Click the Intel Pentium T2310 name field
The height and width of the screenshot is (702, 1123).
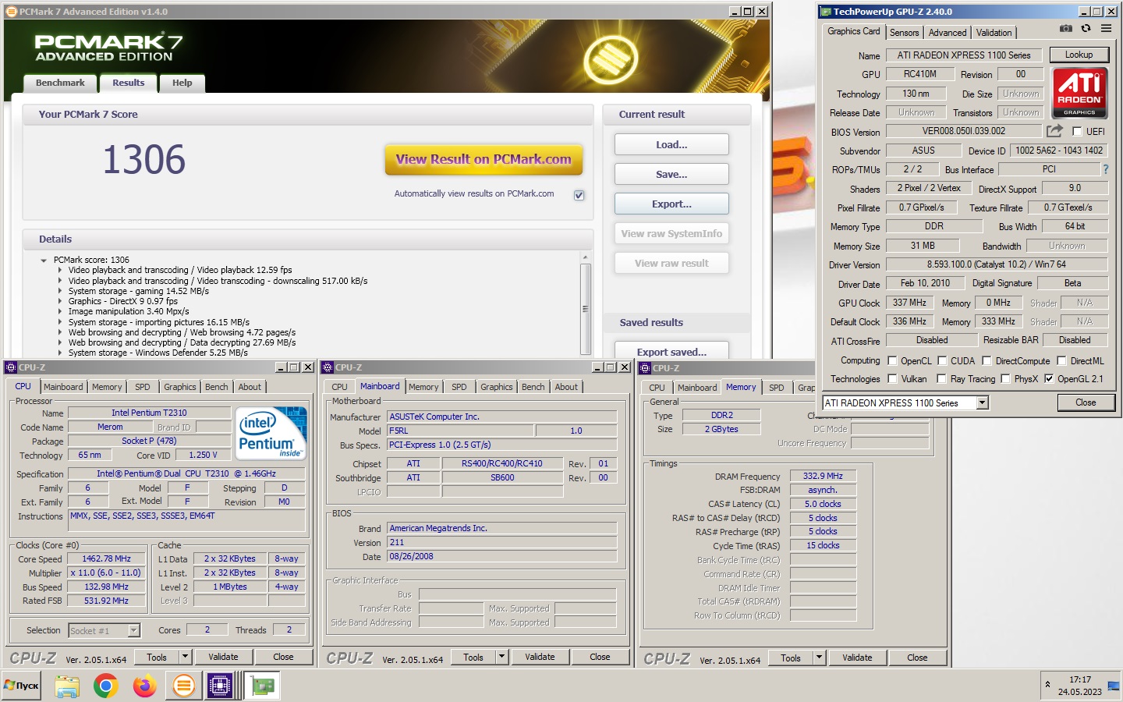tap(149, 413)
